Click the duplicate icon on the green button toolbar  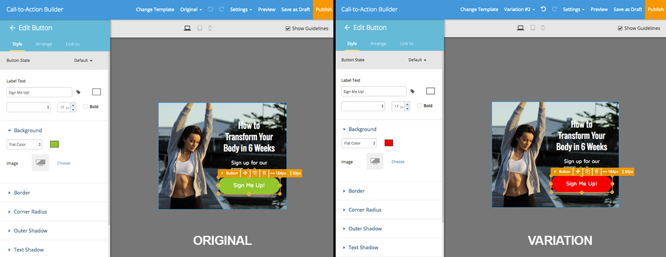tap(255, 173)
